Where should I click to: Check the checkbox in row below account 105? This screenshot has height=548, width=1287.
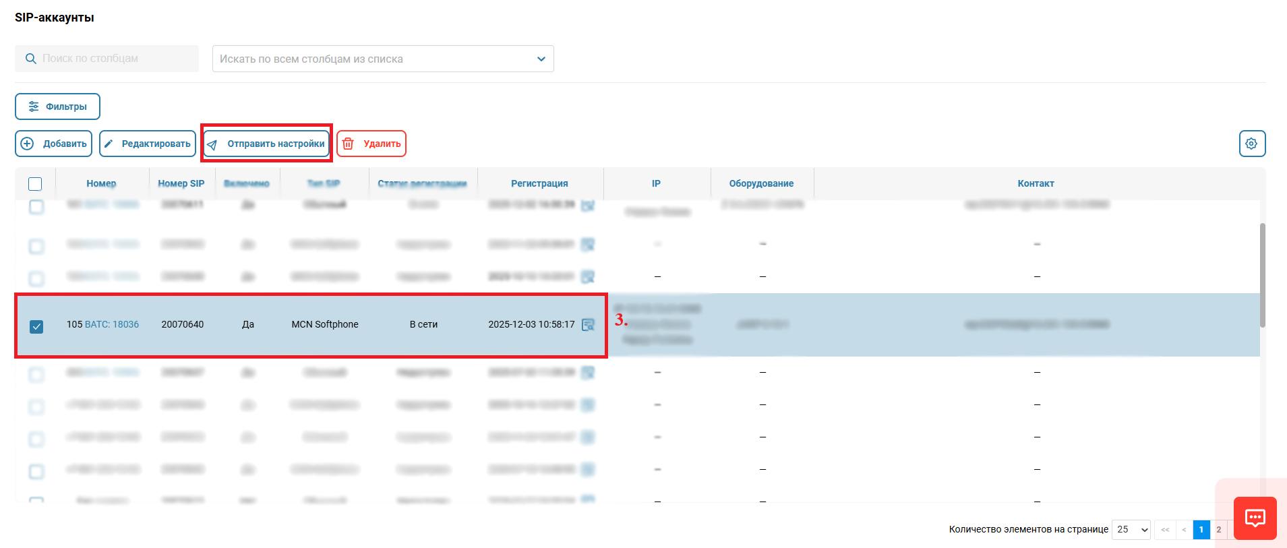(36, 374)
